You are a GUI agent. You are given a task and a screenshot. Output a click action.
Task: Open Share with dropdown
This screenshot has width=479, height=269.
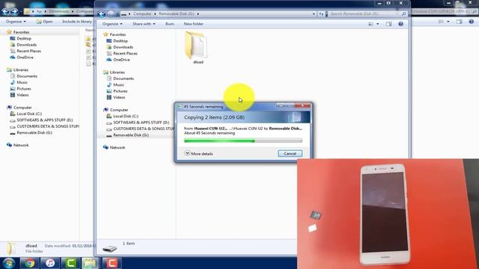[144, 24]
